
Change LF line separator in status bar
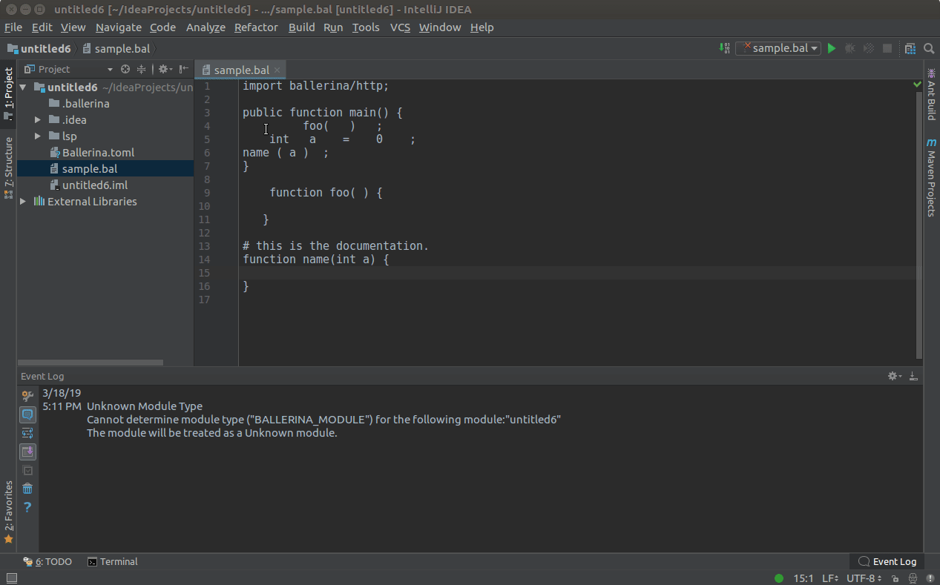830,578
